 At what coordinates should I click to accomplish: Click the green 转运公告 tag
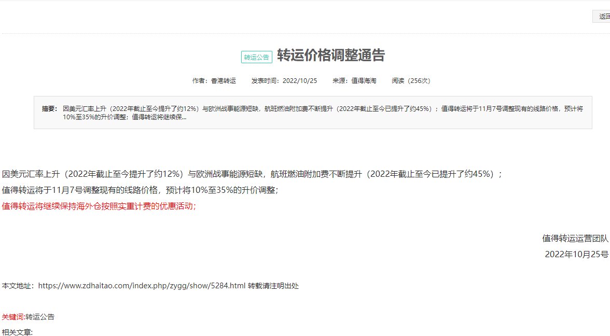[x=256, y=57]
